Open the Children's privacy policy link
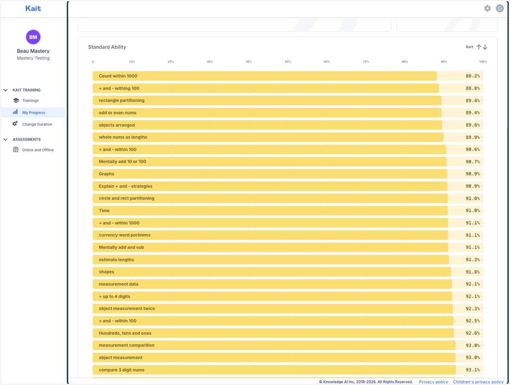 [478, 382]
